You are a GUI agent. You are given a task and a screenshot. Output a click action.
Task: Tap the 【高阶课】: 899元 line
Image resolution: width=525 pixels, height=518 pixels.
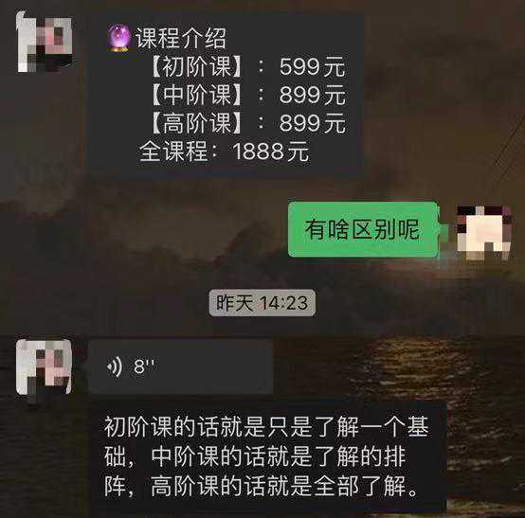(247, 123)
